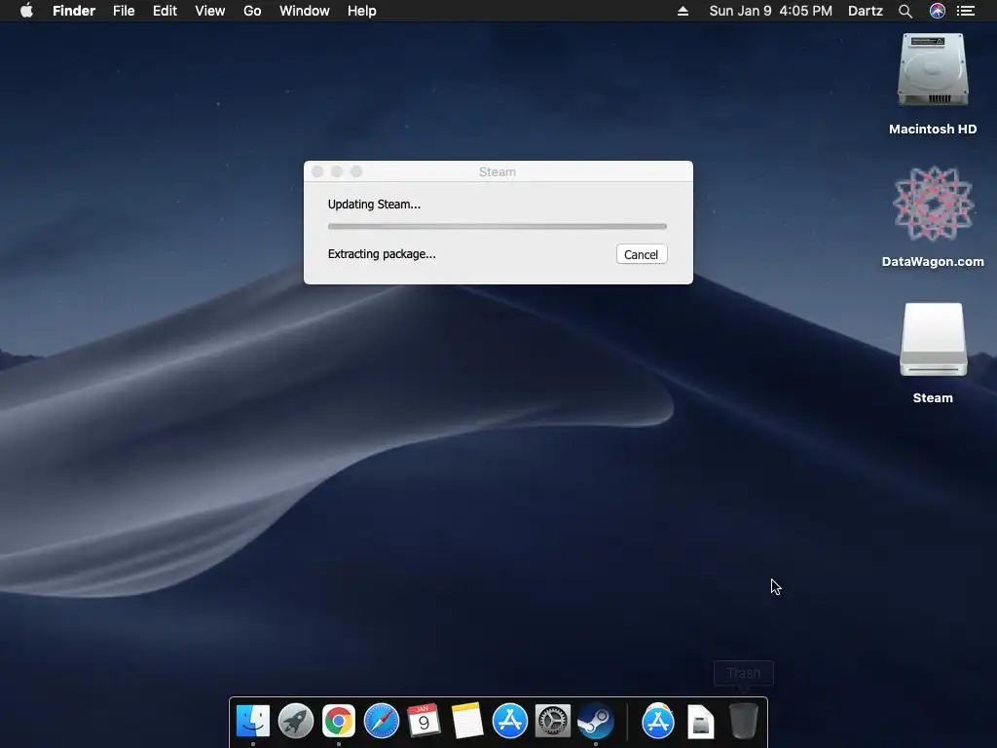Viewport: 997px width, 748px height.
Task: Open Spotlight search magnifier
Action: point(905,11)
